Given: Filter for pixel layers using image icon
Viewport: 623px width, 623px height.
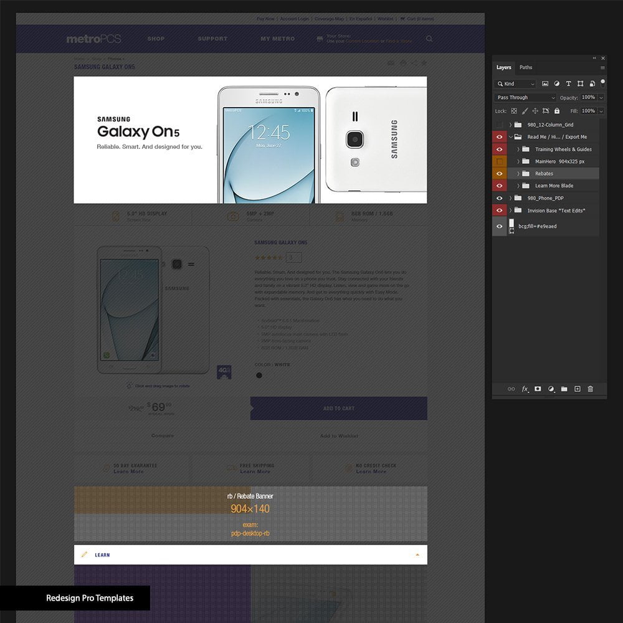Looking at the screenshot, I should click(x=545, y=83).
